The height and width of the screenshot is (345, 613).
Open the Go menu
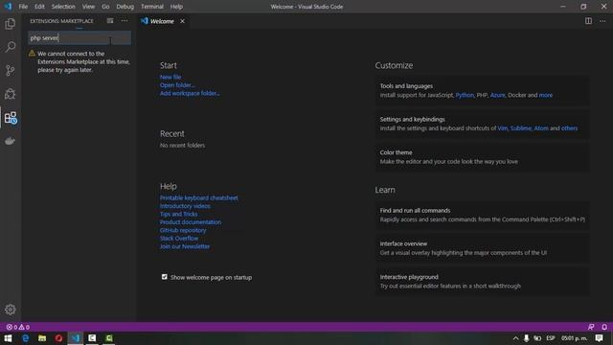pyautogui.click(x=105, y=7)
